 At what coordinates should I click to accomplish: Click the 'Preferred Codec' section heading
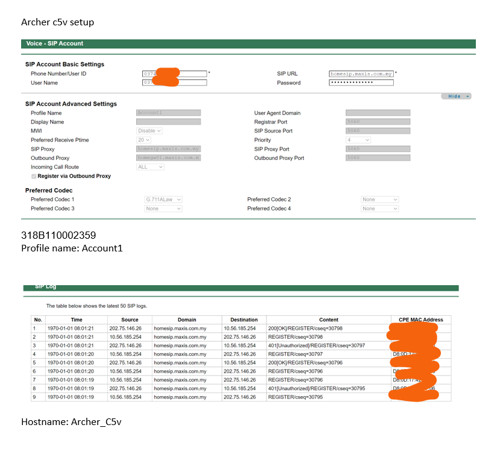click(49, 191)
